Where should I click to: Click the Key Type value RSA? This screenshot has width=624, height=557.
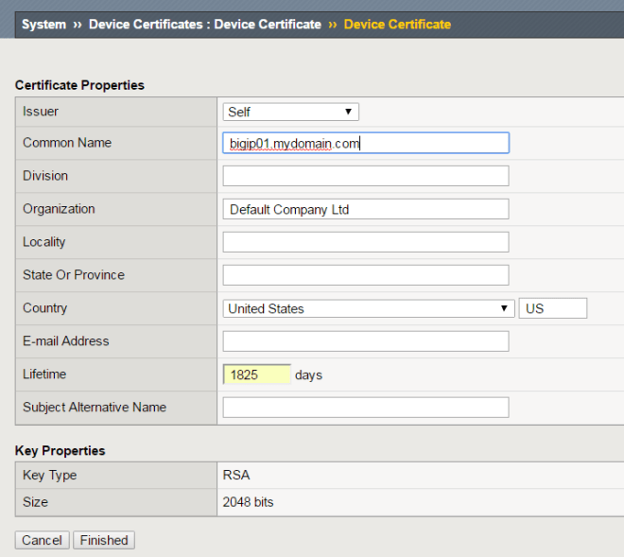tap(236, 475)
